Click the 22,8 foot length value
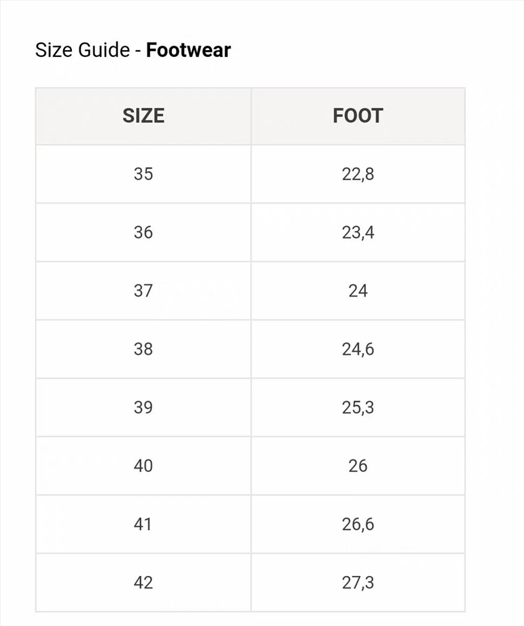The height and width of the screenshot is (626, 524). click(x=358, y=174)
